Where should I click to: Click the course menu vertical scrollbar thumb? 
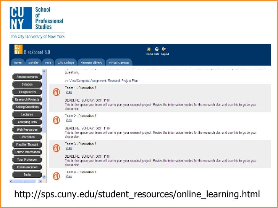(44, 103)
